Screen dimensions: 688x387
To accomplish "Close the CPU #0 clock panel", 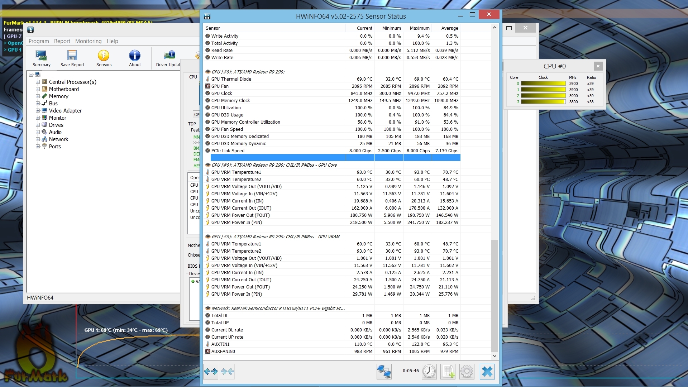I will [x=598, y=66].
